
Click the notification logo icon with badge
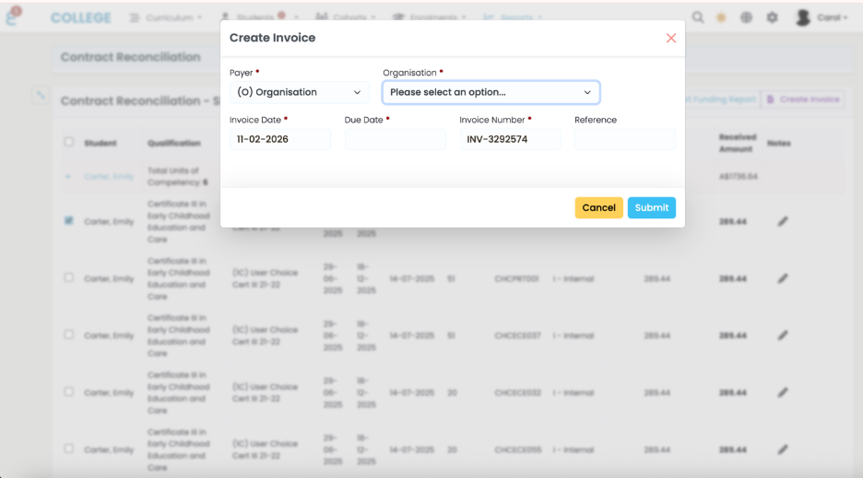[12, 17]
